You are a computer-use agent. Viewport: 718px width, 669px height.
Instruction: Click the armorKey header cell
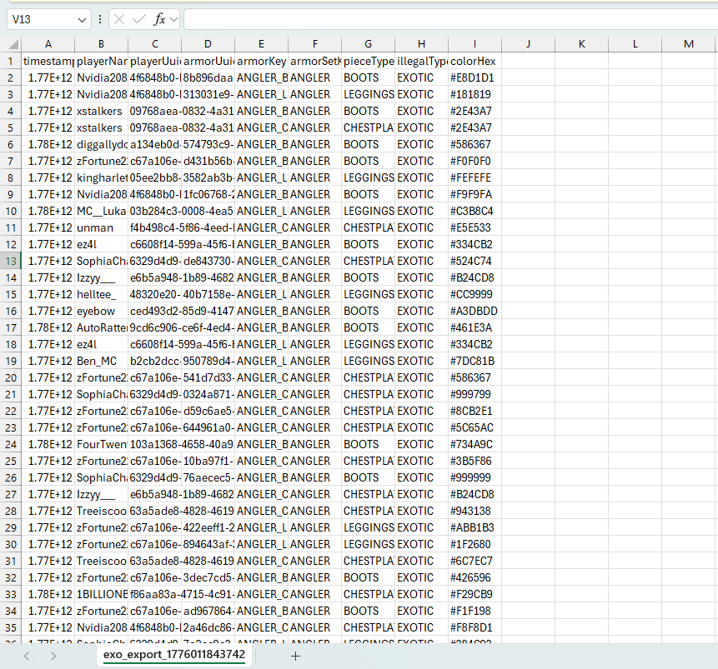coord(262,61)
